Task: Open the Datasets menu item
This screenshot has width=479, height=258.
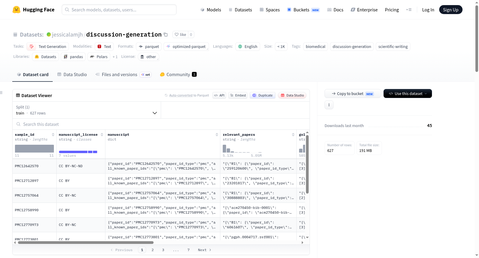Action: click(240, 10)
